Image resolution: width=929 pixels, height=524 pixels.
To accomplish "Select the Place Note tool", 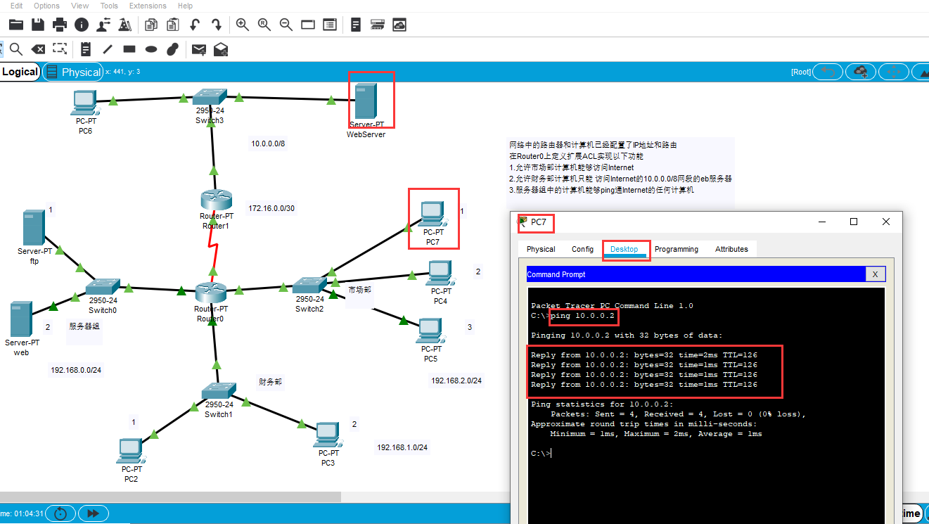I will (86, 49).
